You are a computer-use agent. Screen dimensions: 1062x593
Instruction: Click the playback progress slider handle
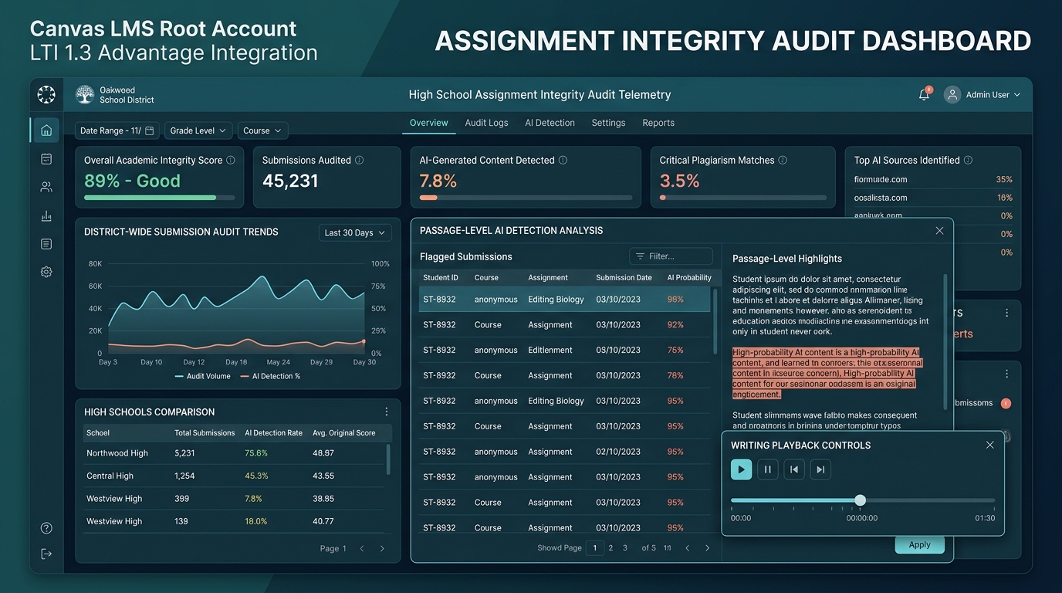click(861, 500)
